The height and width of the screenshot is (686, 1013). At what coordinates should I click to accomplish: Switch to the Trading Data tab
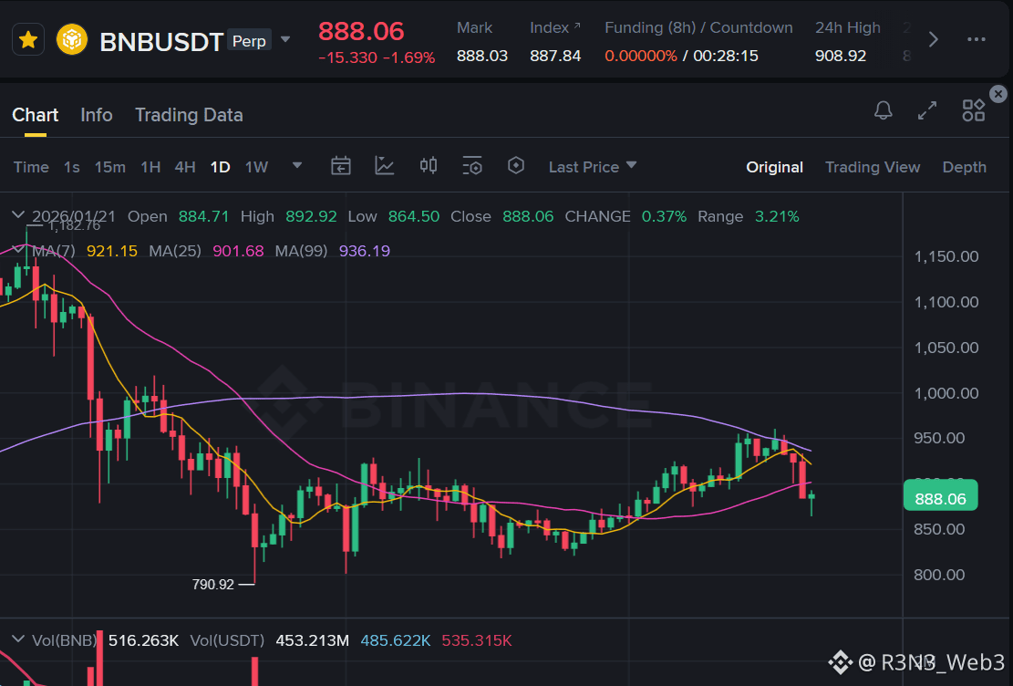tap(189, 115)
